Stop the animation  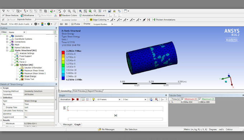[x=78, y=99]
